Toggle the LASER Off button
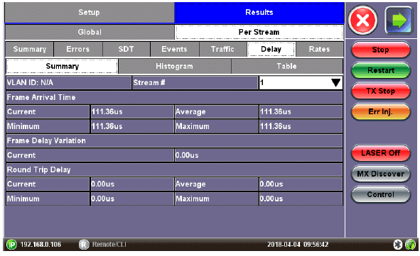 pos(381,153)
